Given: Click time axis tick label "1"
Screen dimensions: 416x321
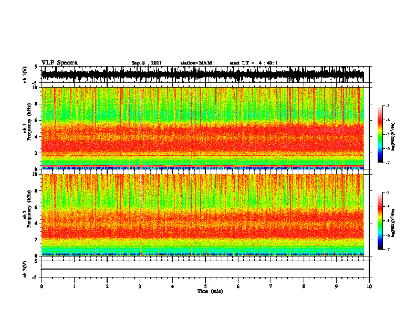Looking at the screenshot, I should click(x=74, y=286).
